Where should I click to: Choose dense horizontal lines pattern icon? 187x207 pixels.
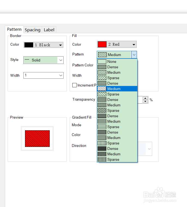click(x=102, y=116)
